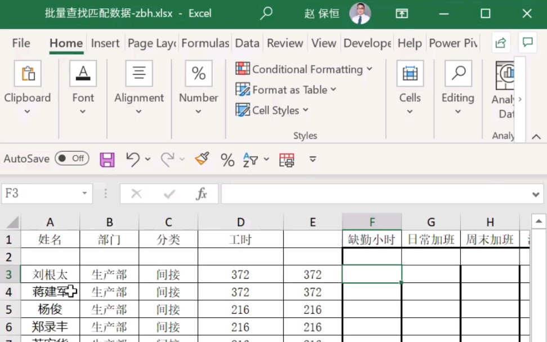Toggle AutoSave off switch

click(71, 158)
